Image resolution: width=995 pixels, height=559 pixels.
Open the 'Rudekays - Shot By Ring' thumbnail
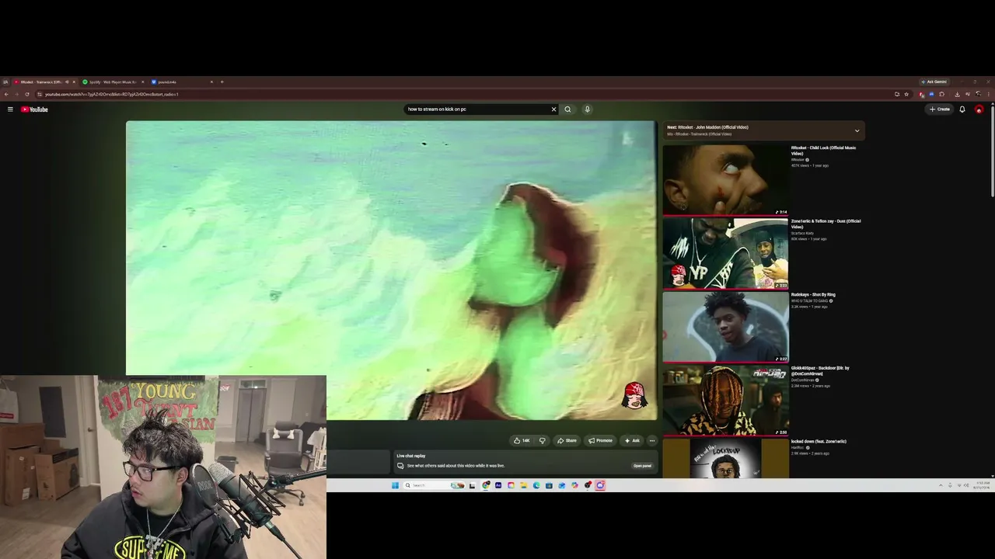coord(725,327)
